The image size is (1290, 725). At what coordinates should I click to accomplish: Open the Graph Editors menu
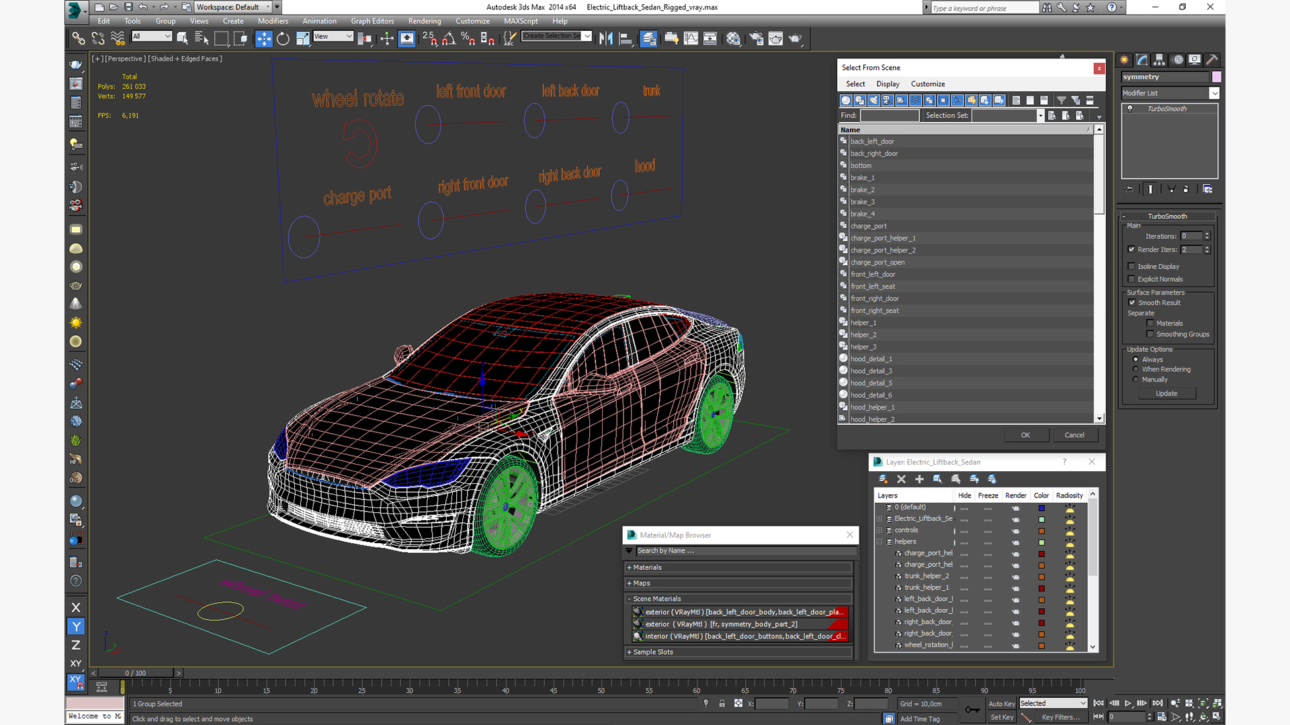click(x=372, y=21)
